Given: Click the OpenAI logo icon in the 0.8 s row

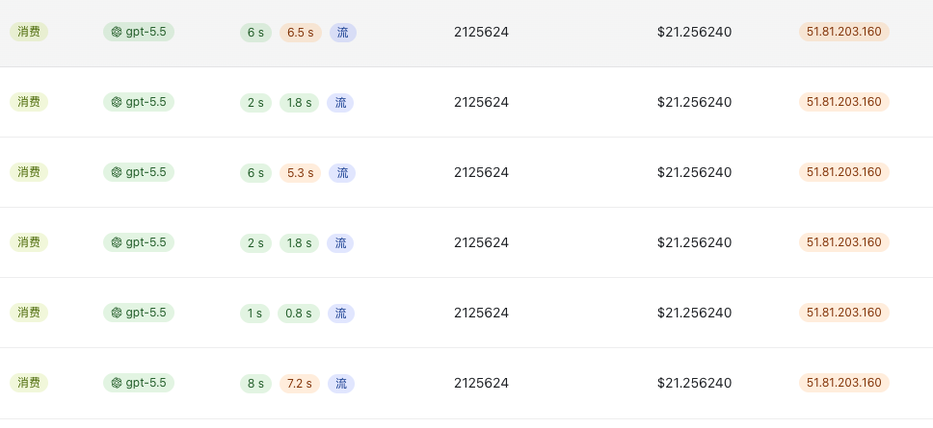Looking at the screenshot, I should pyautogui.click(x=117, y=313).
